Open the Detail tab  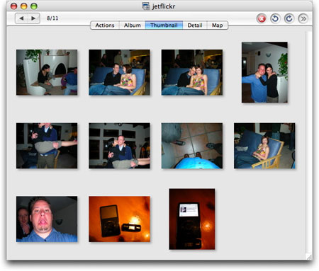195,25
